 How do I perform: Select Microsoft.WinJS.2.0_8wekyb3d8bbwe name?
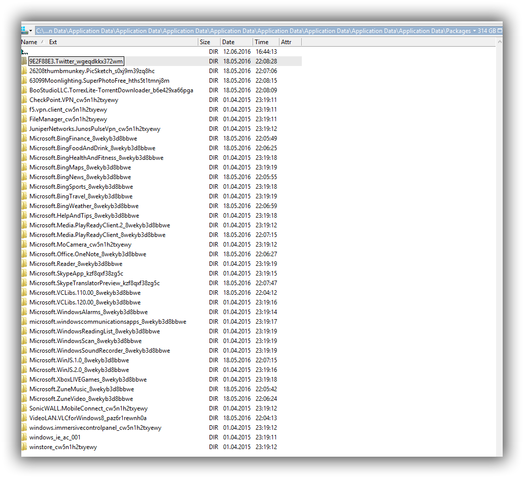point(79,370)
